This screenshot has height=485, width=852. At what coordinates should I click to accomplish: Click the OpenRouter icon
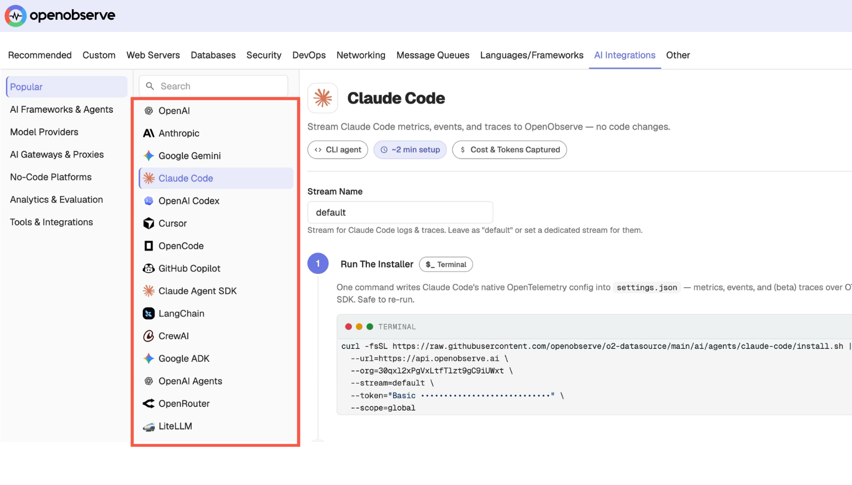(x=149, y=404)
